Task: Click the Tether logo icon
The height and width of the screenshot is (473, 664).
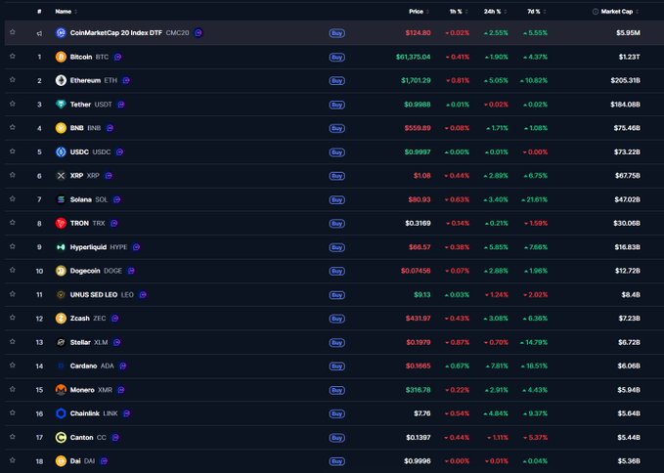Action: [x=61, y=104]
